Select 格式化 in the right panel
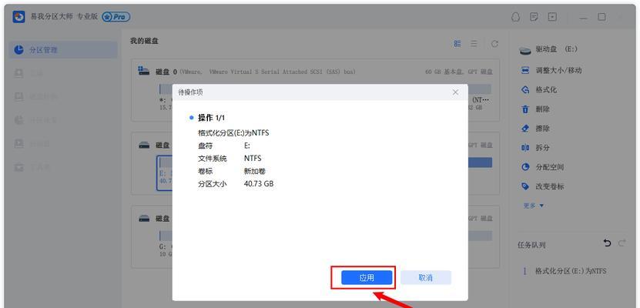640x308 pixels. (x=546, y=90)
